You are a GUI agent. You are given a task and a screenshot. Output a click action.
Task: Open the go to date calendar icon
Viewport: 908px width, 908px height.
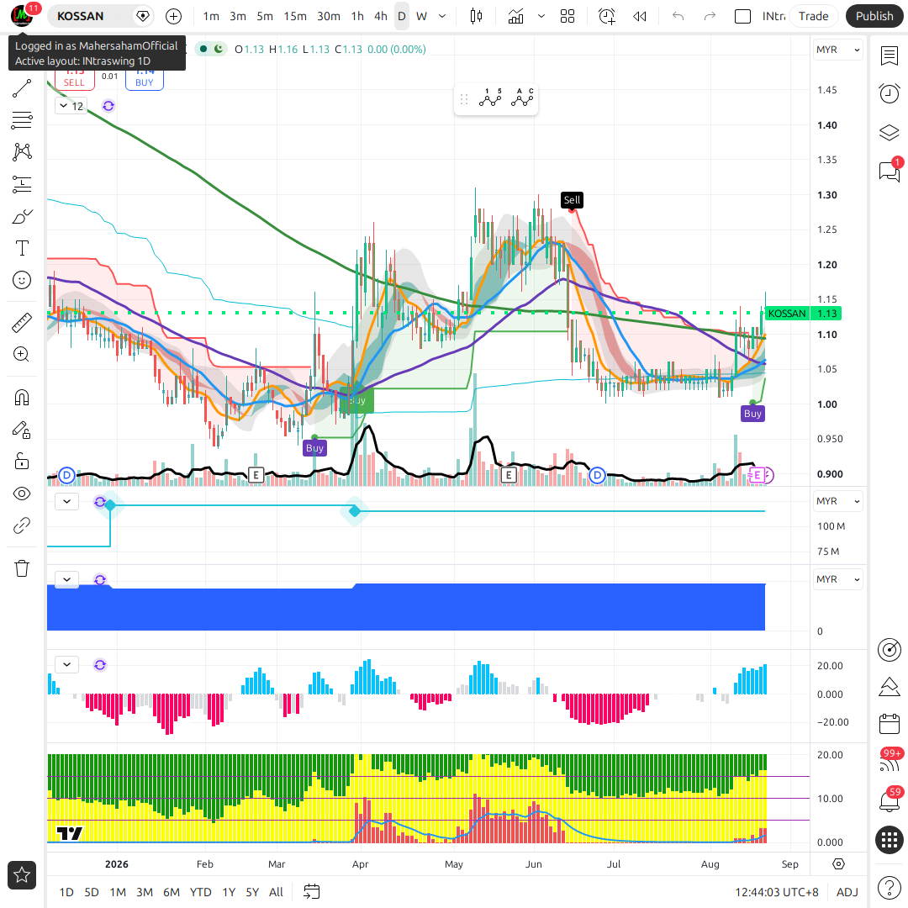[312, 892]
